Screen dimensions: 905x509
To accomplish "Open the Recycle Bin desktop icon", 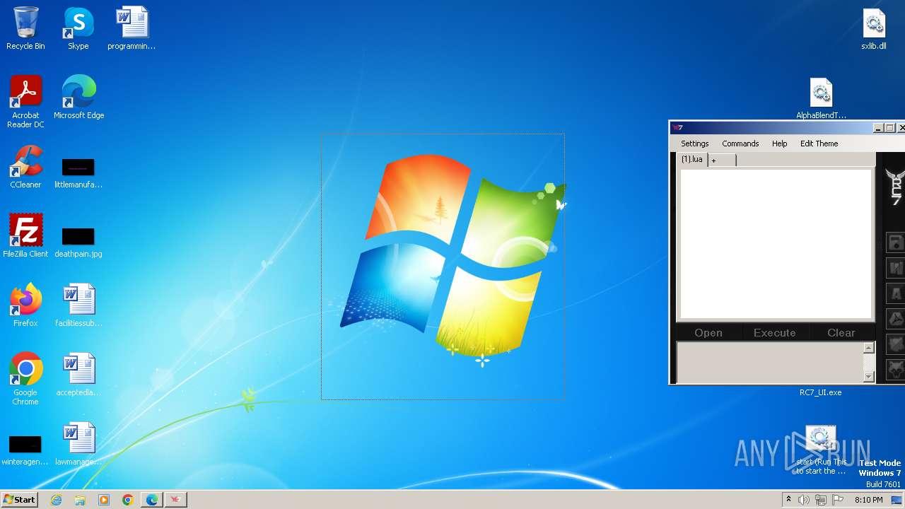I will pos(25,28).
